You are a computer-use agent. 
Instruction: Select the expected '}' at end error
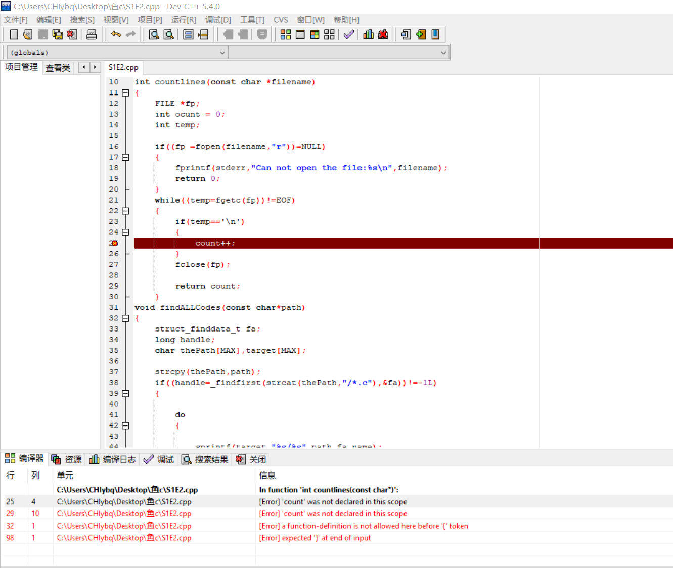pos(336,538)
